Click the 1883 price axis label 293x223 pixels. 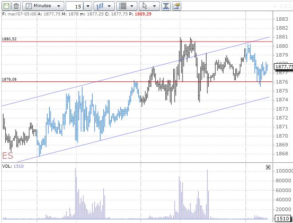282,19
